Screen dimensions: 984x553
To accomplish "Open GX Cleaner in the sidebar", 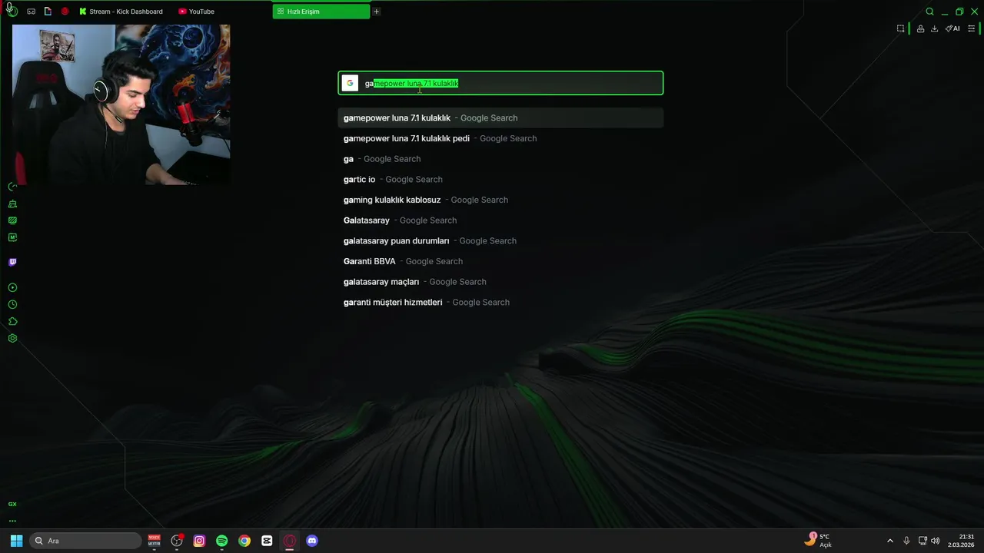I will (x=12, y=204).
